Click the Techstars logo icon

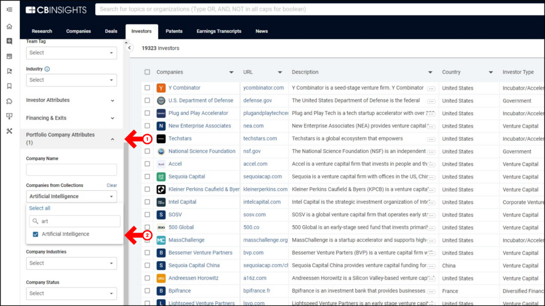(161, 139)
